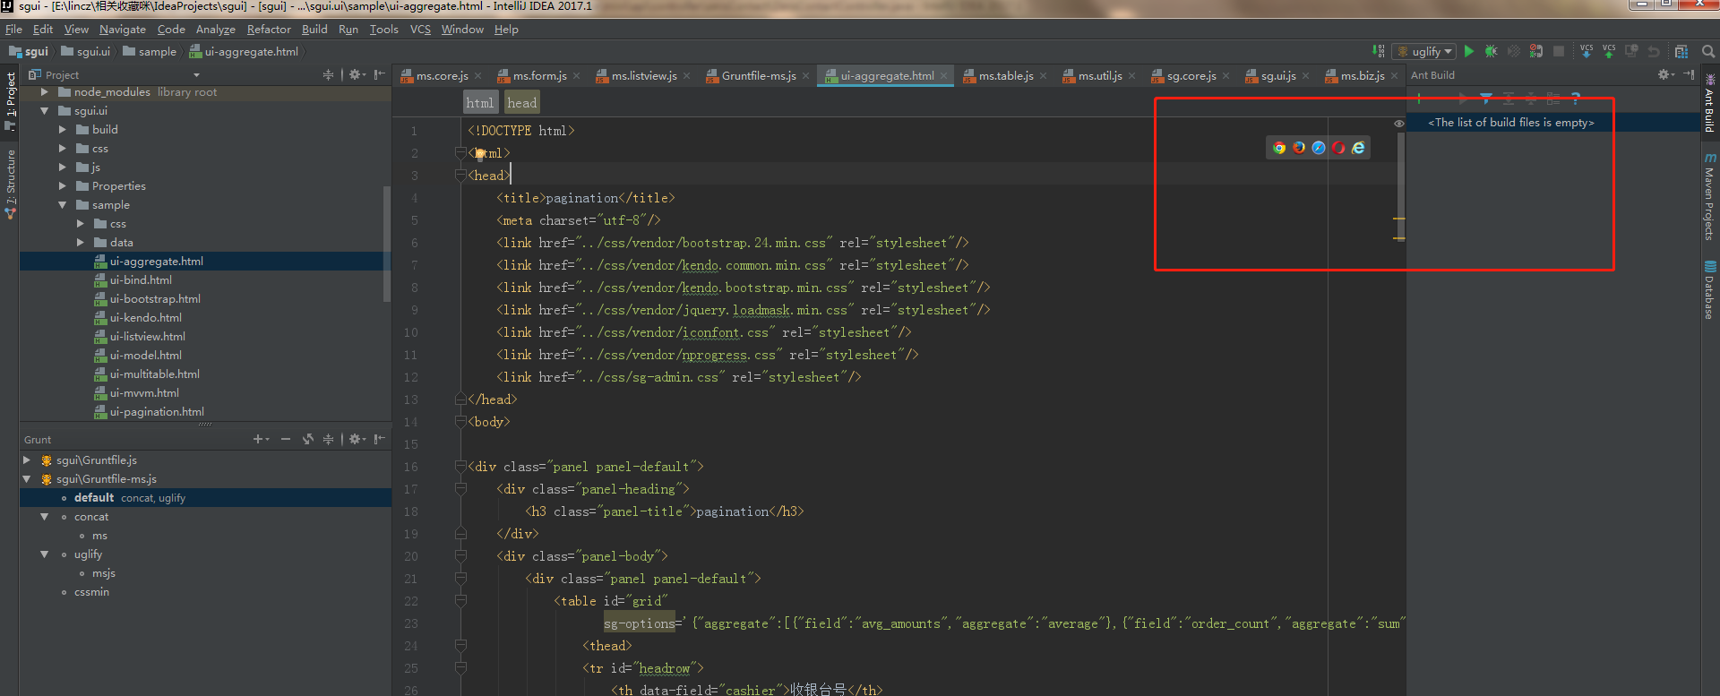Open page preview in Safari browser icon
Image resolution: width=1720 pixels, height=696 pixels.
[1319, 148]
